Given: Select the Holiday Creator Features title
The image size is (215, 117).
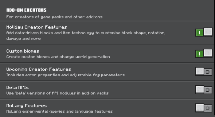Looking at the screenshot, I should [37, 27].
